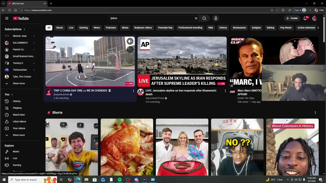Screen dimensions: 326x183
Task: Refresh the browser page
Action: coord(9,10)
